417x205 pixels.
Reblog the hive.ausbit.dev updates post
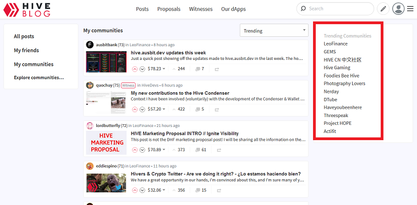point(217,69)
